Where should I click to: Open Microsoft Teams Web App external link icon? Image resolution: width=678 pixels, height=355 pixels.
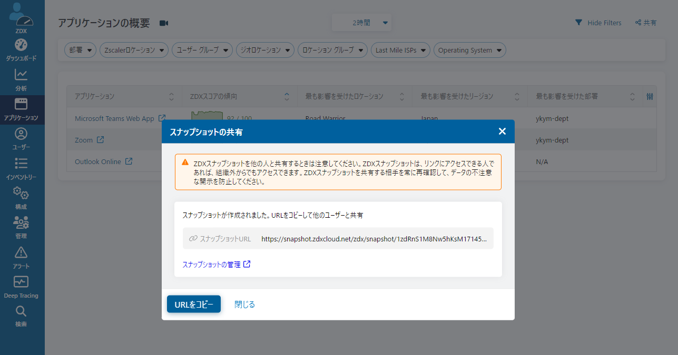tap(162, 118)
